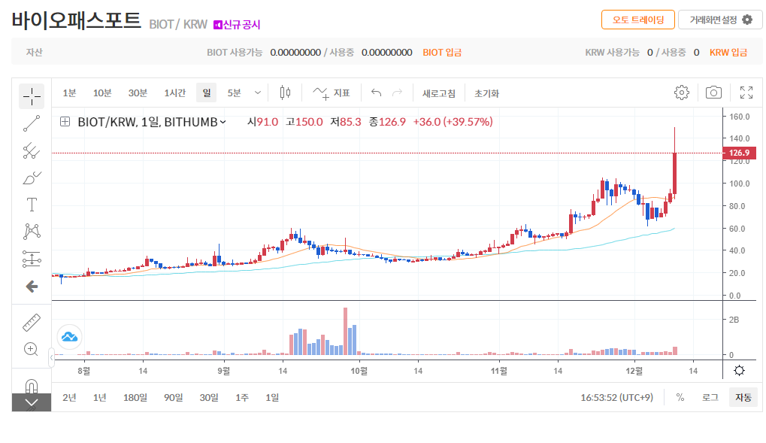Open the 신규 공시 new disclosure link
The width and height of the screenshot is (766, 443).
(x=237, y=25)
